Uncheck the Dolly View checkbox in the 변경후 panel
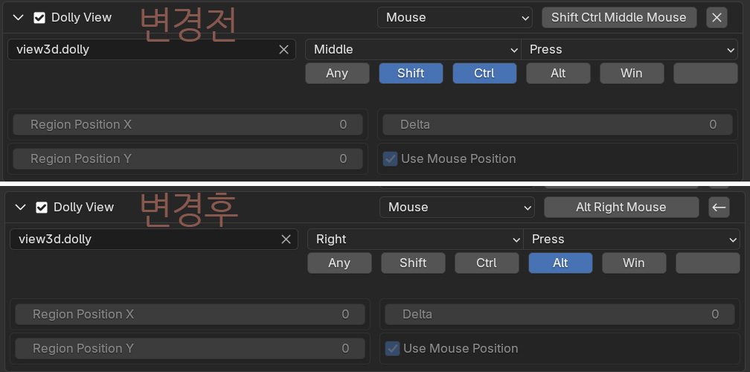Viewport: 750px width, 372px height. click(x=42, y=208)
